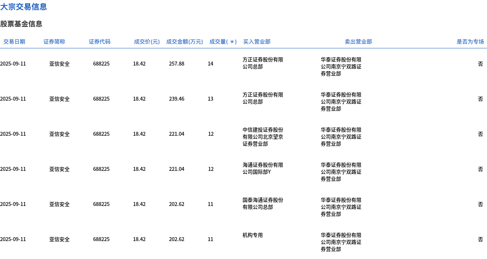The image size is (487, 259).
Task: Click volume 12 in the 中信建投 row
Action: tap(211, 134)
